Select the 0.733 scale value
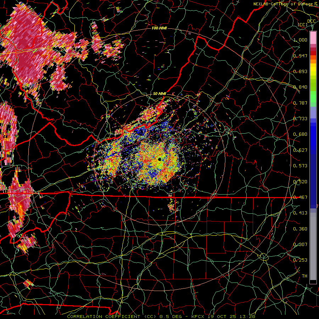Image resolution: width=319 pixels, height=319 pixels. pyautogui.click(x=300, y=119)
